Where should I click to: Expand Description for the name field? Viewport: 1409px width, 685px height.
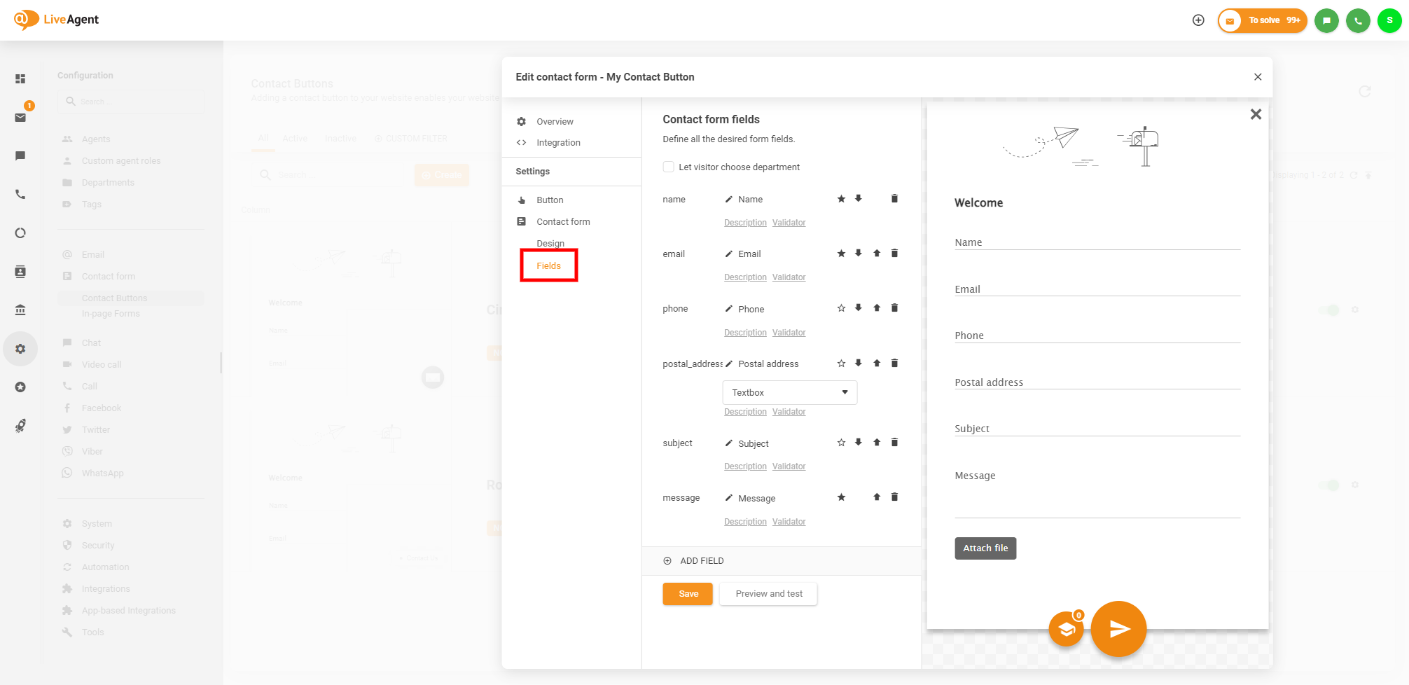point(745,223)
